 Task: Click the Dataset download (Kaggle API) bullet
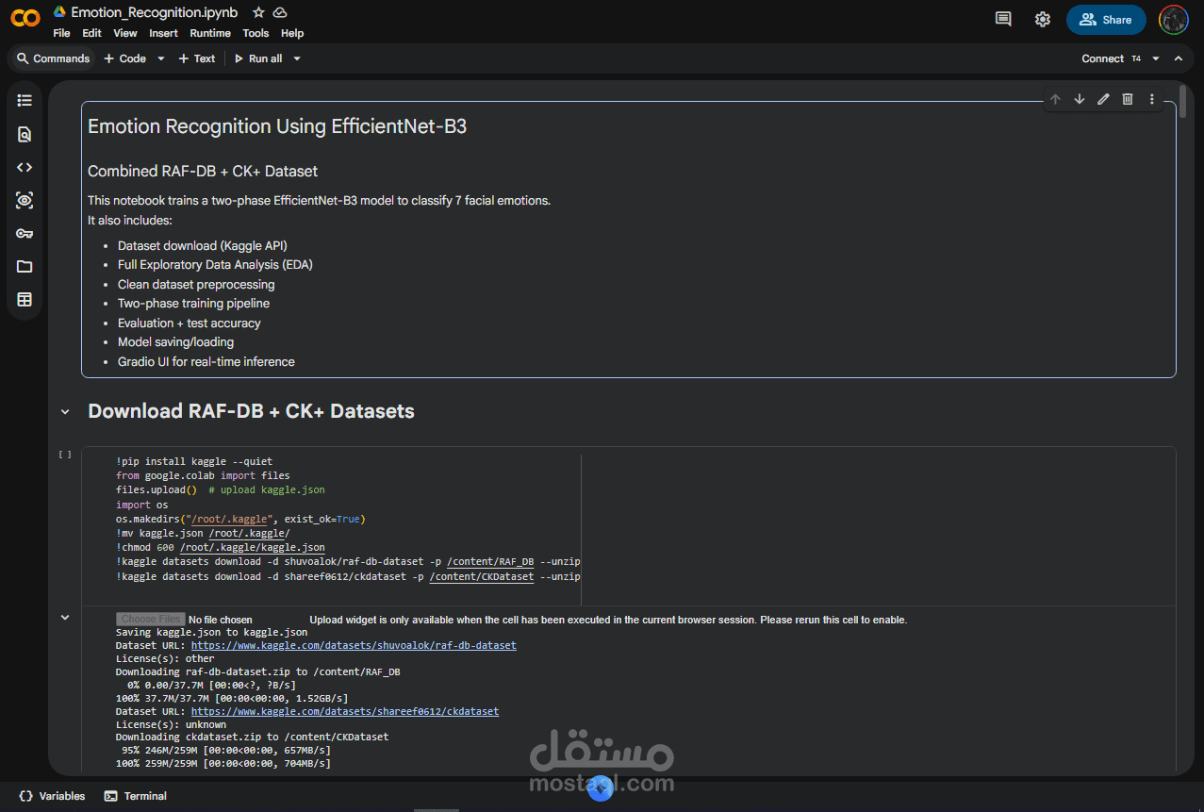click(x=203, y=245)
